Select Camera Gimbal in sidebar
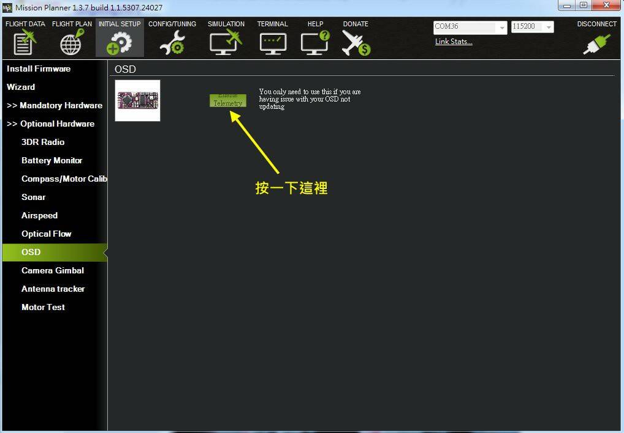The height and width of the screenshot is (433, 624). [53, 270]
